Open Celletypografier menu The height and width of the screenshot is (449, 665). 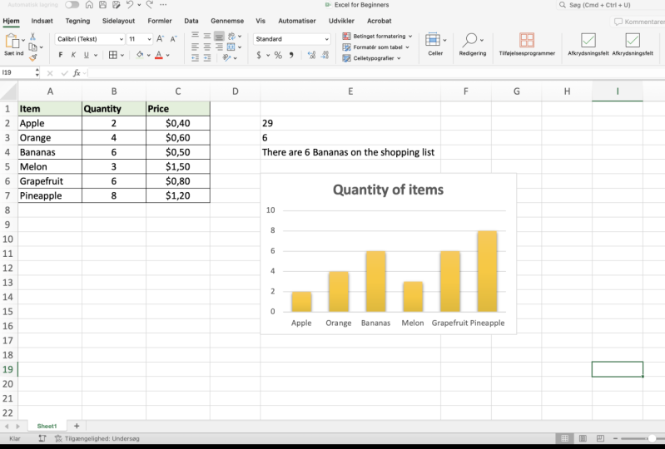(x=371, y=58)
